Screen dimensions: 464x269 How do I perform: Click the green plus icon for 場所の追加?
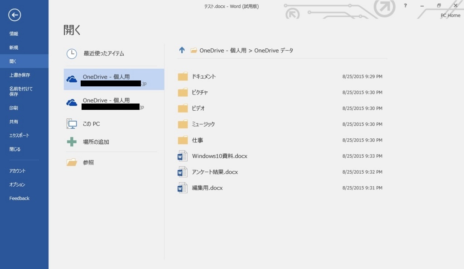[72, 142]
